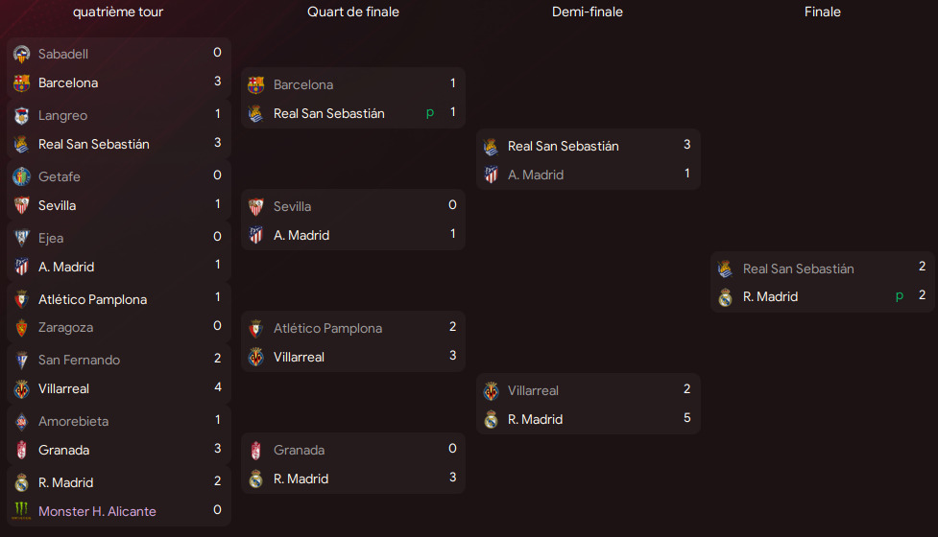Image resolution: width=938 pixels, height=537 pixels.
Task: Open Atlético Pamplona in the Quart de finale
Action: (327, 329)
